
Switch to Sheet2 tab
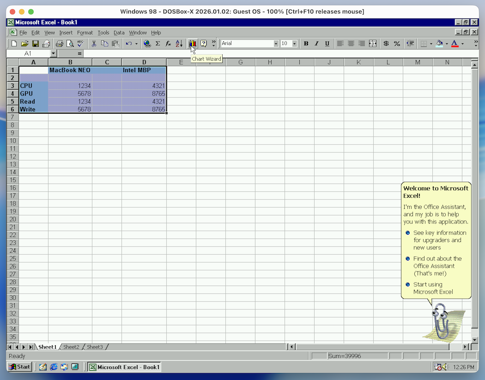click(71, 347)
